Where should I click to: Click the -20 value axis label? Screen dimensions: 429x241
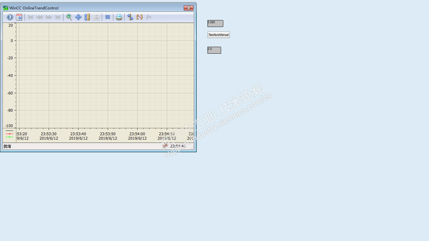pyautogui.click(x=11, y=58)
